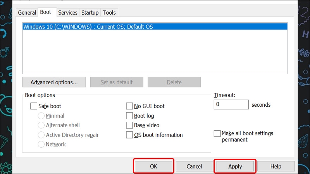
Task: Open the Services tab
Action: [x=67, y=12]
